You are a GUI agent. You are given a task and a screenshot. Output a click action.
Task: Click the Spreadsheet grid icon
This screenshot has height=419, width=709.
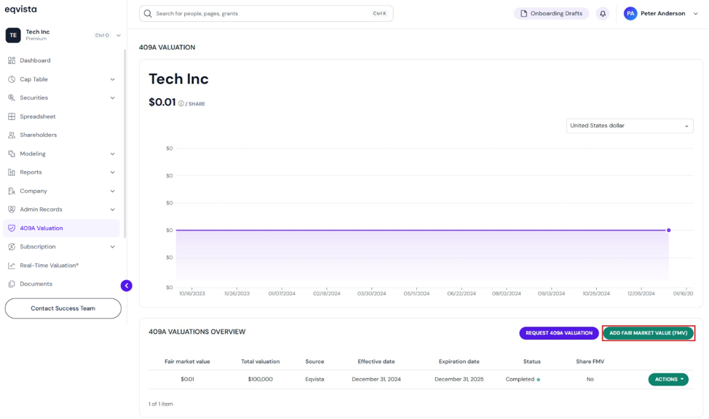coord(12,116)
